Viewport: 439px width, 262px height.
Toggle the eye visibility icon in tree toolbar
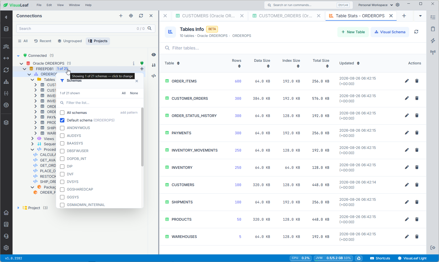pos(153,55)
